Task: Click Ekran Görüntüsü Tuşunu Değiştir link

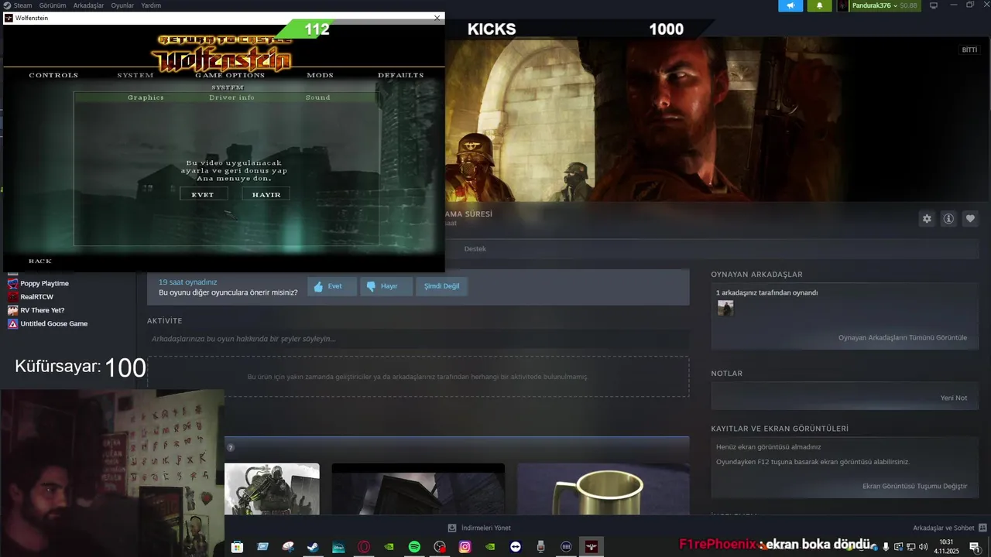Action: 915,487
